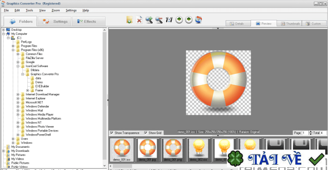The image size is (328, 170).
Task: Click the My Documents folder icon
Action: pyautogui.click(x=8, y=147)
